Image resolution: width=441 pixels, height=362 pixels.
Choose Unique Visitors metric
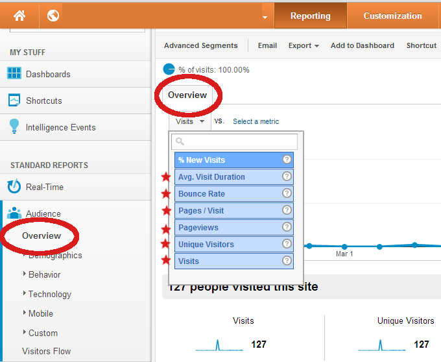[x=234, y=244]
